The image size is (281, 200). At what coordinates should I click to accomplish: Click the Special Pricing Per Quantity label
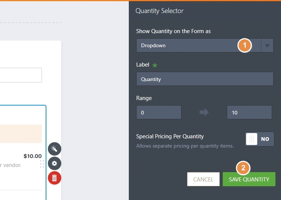[x=170, y=136]
